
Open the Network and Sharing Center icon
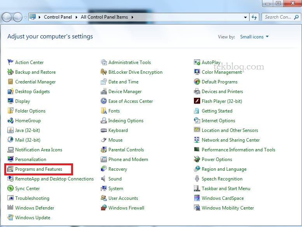(197, 140)
